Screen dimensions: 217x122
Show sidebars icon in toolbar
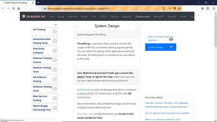(x=208, y=8)
